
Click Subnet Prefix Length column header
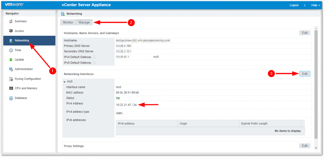pos(270,123)
